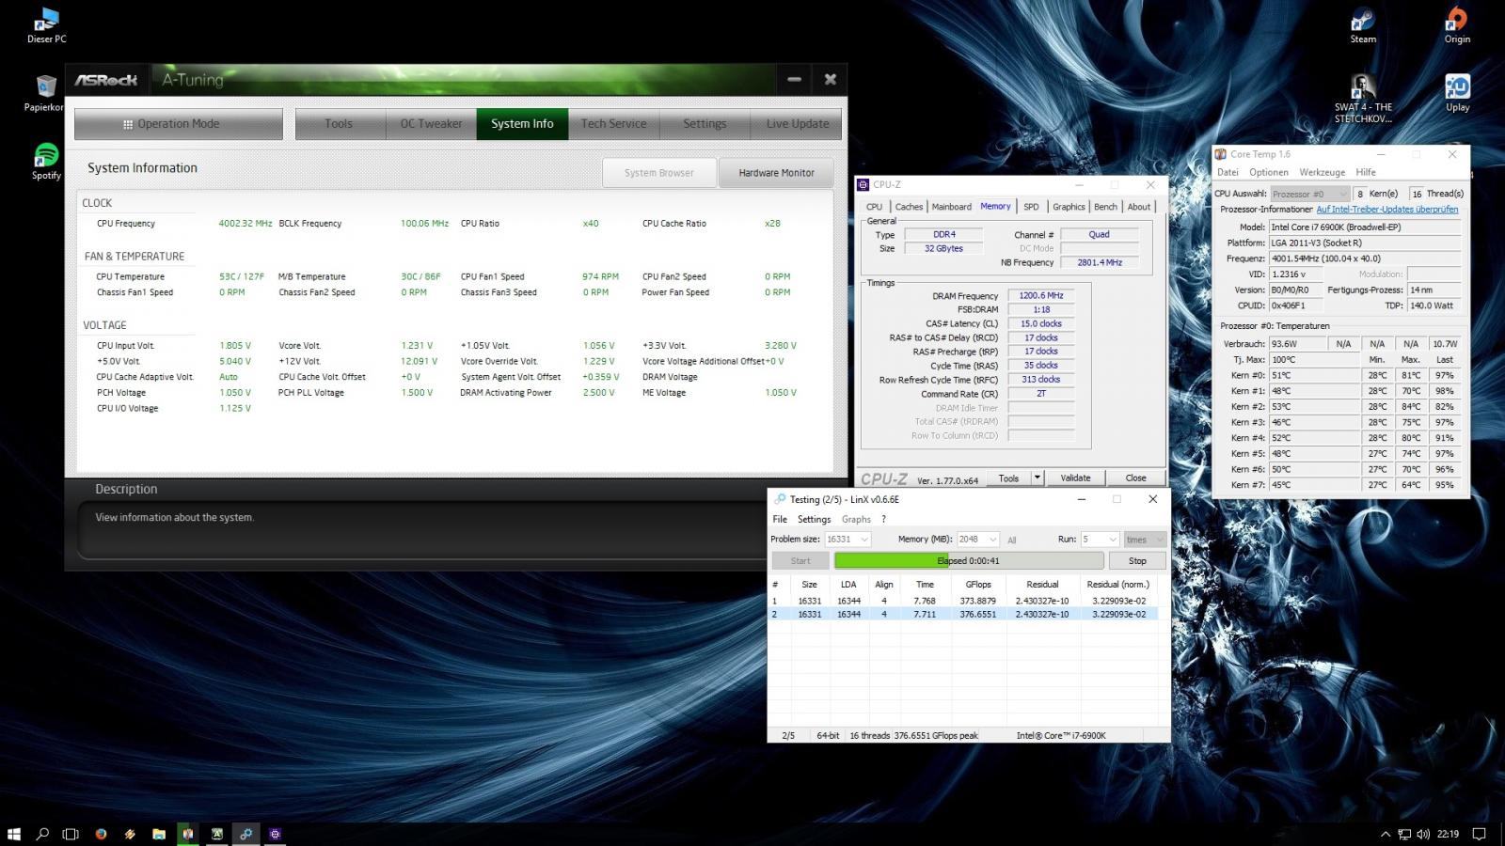The image size is (1505, 846).
Task: Launch Origin from the desktop shortcut
Action: click(x=1457, y=25)
